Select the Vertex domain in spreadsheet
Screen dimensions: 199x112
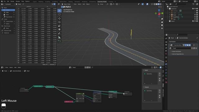[x=8, y=10]
